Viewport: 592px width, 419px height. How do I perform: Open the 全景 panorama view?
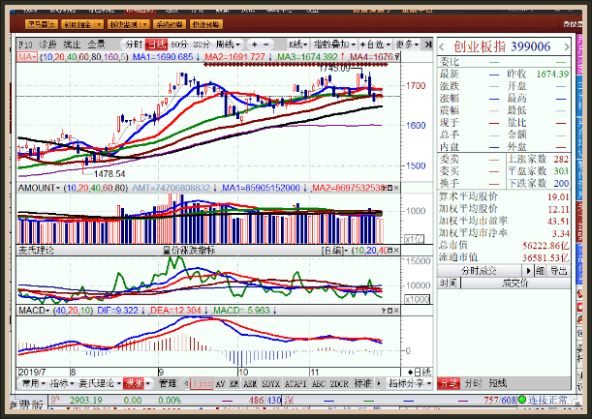(x=97, y=45)
